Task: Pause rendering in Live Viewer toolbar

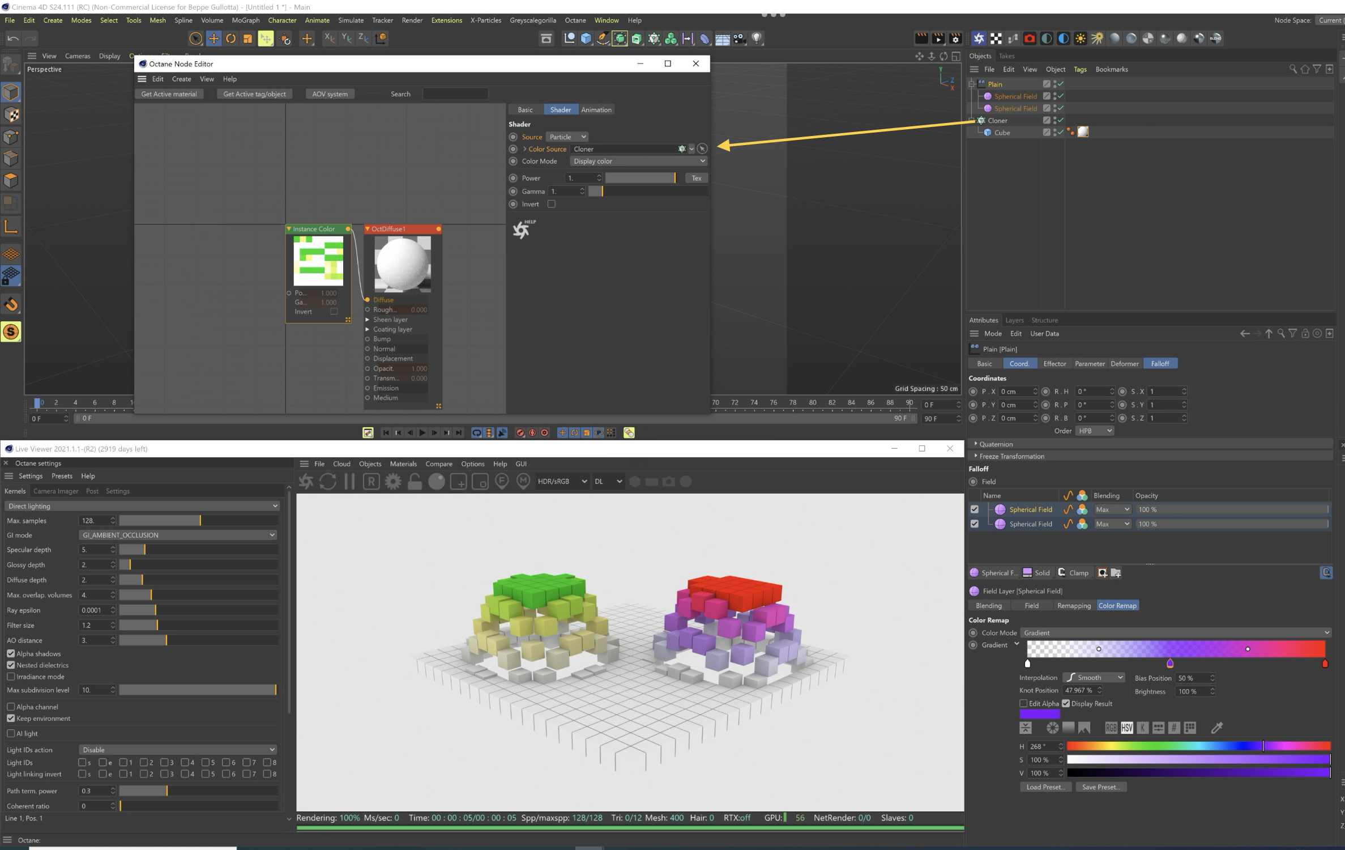Action: pos(349,482)
